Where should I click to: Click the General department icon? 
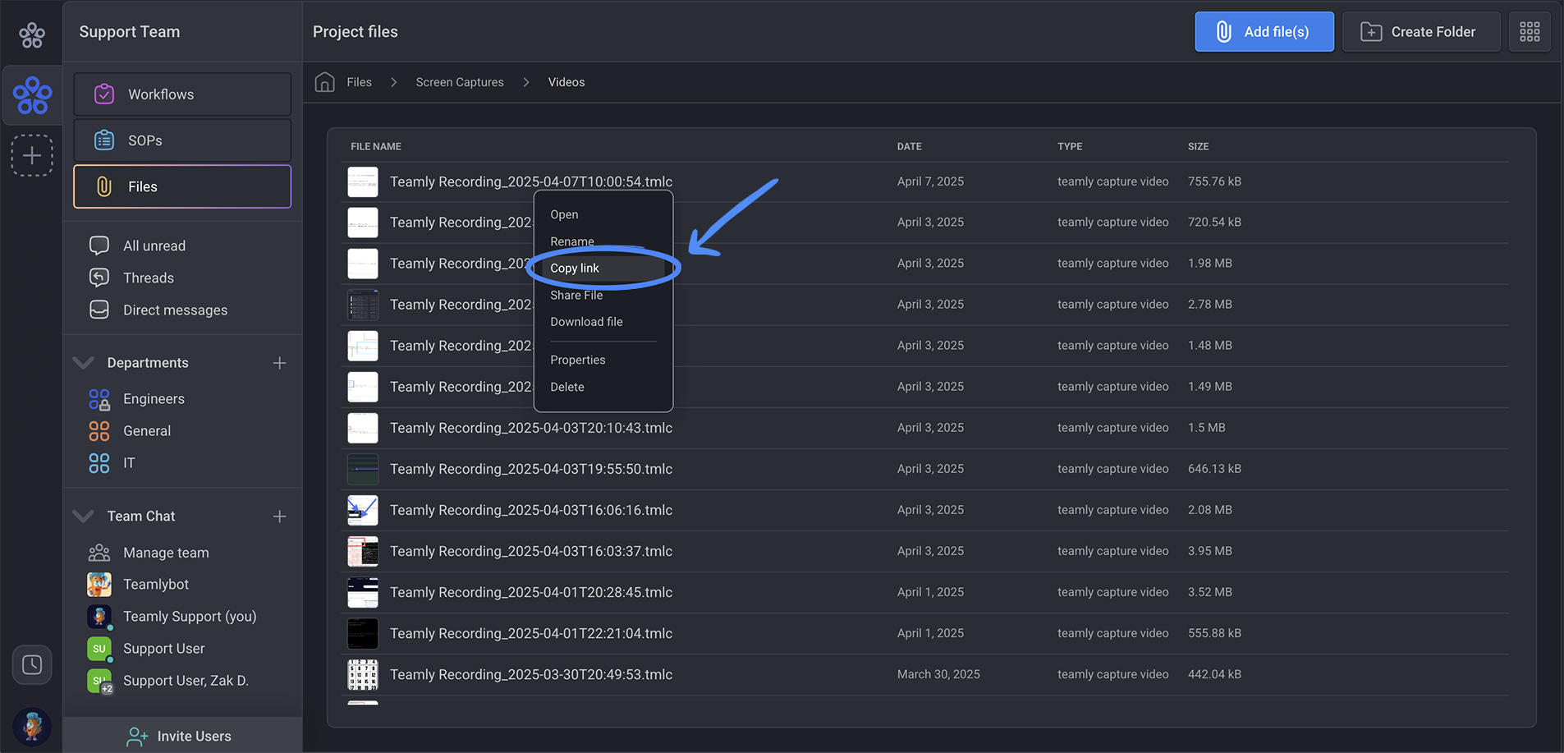coord(99,431)
